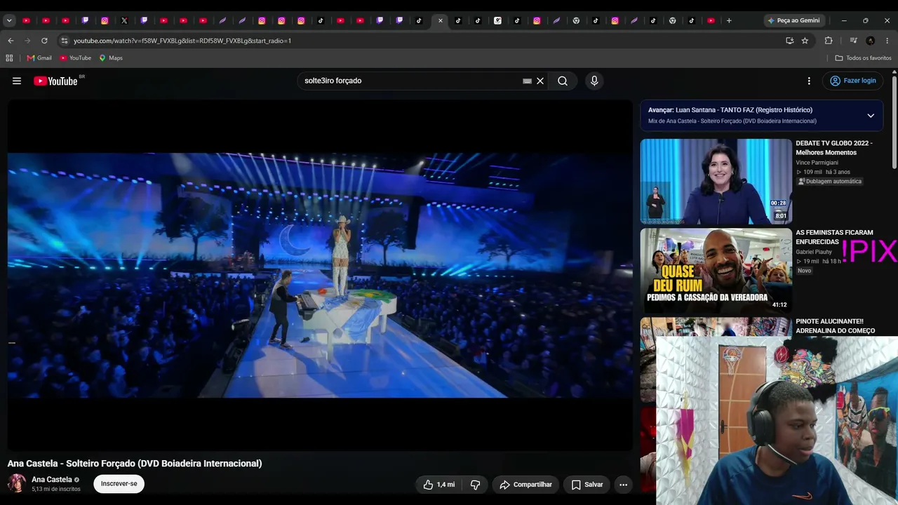Image resolution: width=898 pixels, height=505 pixels.
Task: Visit the Vince Parmigiani channel
Action: point(817,163)
